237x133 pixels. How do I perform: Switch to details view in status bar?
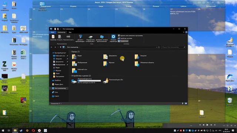(183, 103)
